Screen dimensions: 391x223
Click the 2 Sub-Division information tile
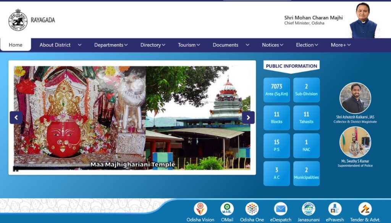click(x=306, y=89)
